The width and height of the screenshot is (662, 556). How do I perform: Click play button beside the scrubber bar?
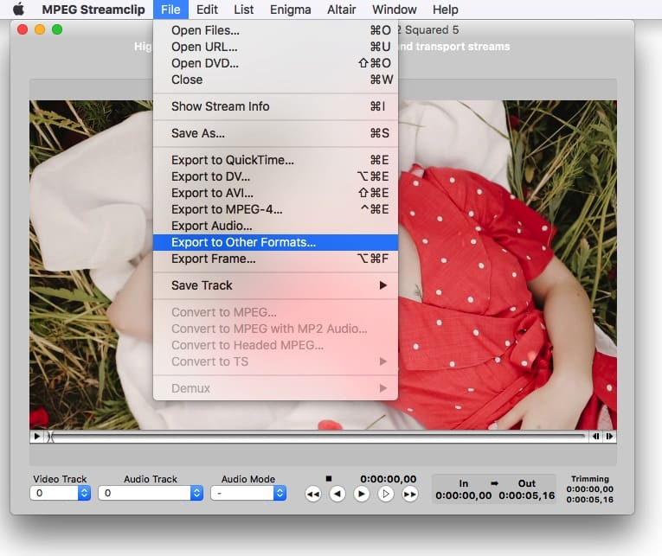36,436
